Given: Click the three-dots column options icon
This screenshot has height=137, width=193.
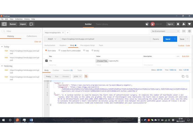Looking at the screenshot, I should (178, 56).
